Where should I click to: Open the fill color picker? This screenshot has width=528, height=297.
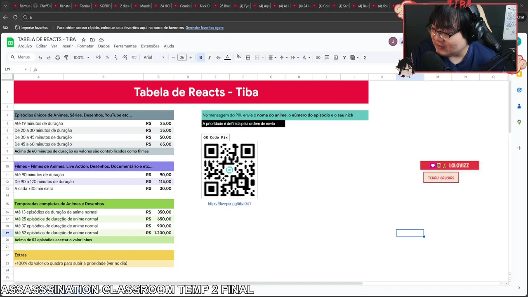[238, 57]
